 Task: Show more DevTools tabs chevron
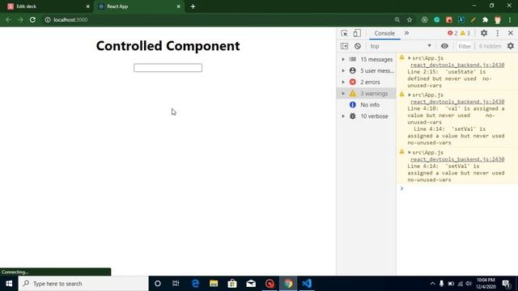click(406, 33)
